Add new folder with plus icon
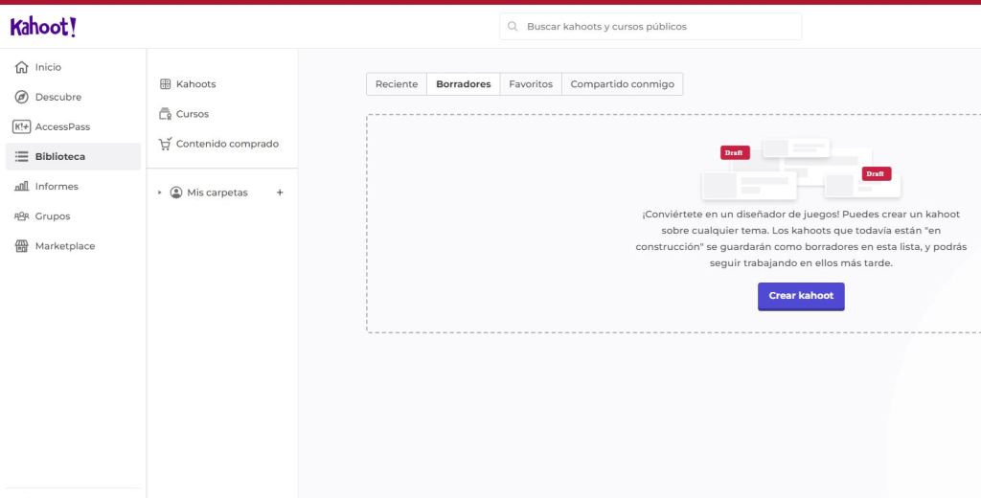Image resolution: width=981 pixels, height=498 pixels. (x=280, y=192)
